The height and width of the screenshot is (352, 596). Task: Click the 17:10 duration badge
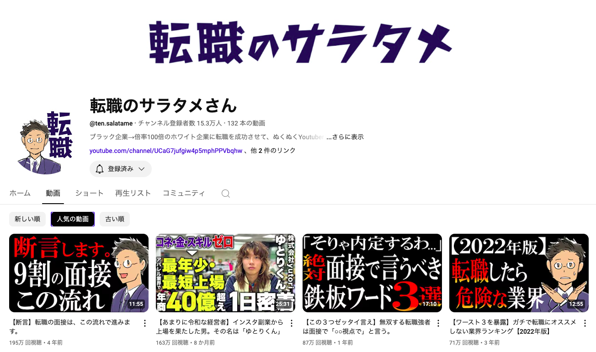coord(430,304)
